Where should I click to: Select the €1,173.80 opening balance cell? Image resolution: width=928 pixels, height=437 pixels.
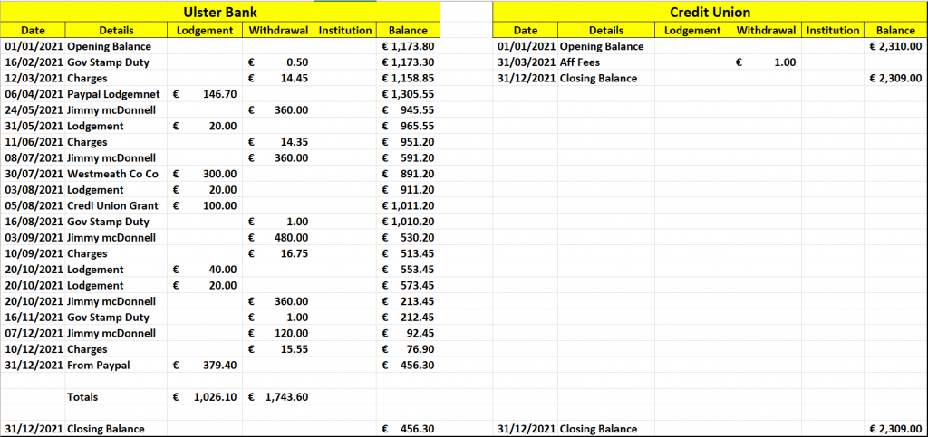click(x=408, y=46)
